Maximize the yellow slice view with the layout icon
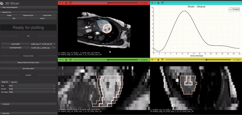Viewport: 242px width, 115px height. 162,60
